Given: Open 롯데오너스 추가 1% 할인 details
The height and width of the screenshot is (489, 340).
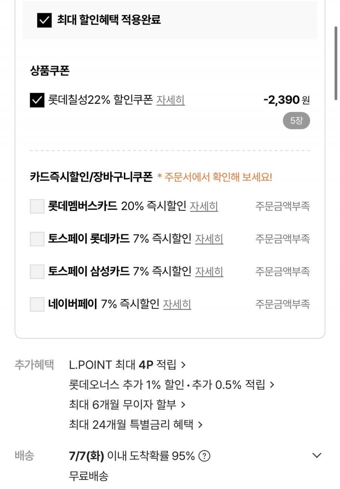Looking at the screenshot, I should pyautogui.click(x=172, y=385).
